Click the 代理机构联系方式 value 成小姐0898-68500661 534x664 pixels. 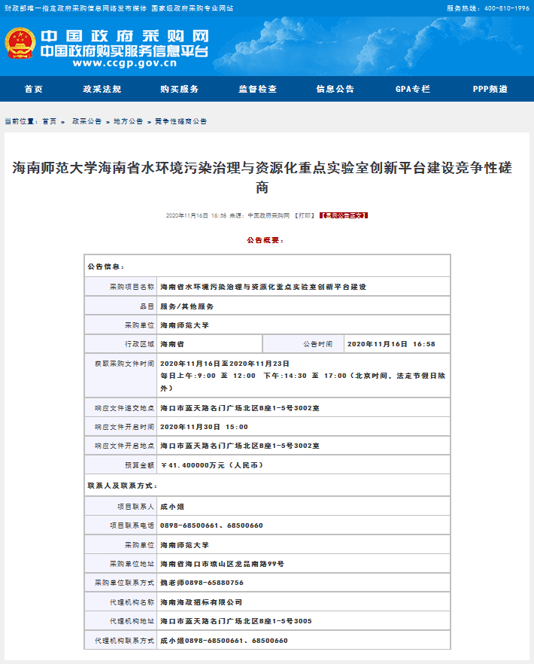coord(224,640)
